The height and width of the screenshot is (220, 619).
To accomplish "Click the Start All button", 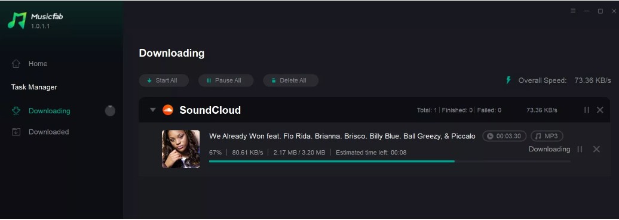I will [164, 80].
